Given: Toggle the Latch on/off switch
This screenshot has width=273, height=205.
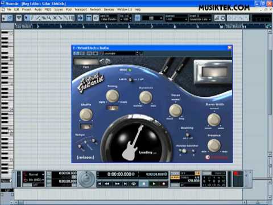Looking at the screenshot, I should click(x=130, y=80).
